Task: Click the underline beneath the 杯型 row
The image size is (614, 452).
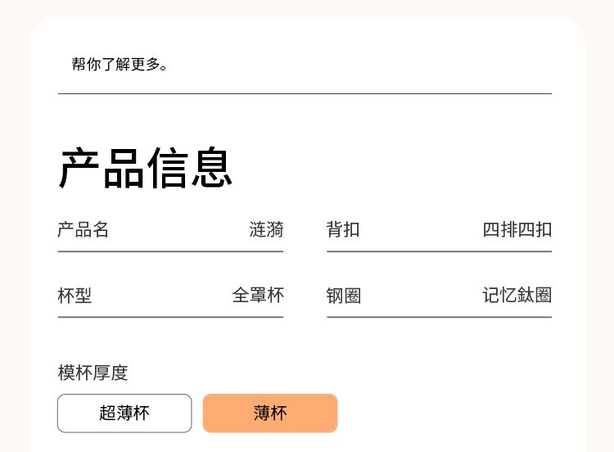Action: 170,317
